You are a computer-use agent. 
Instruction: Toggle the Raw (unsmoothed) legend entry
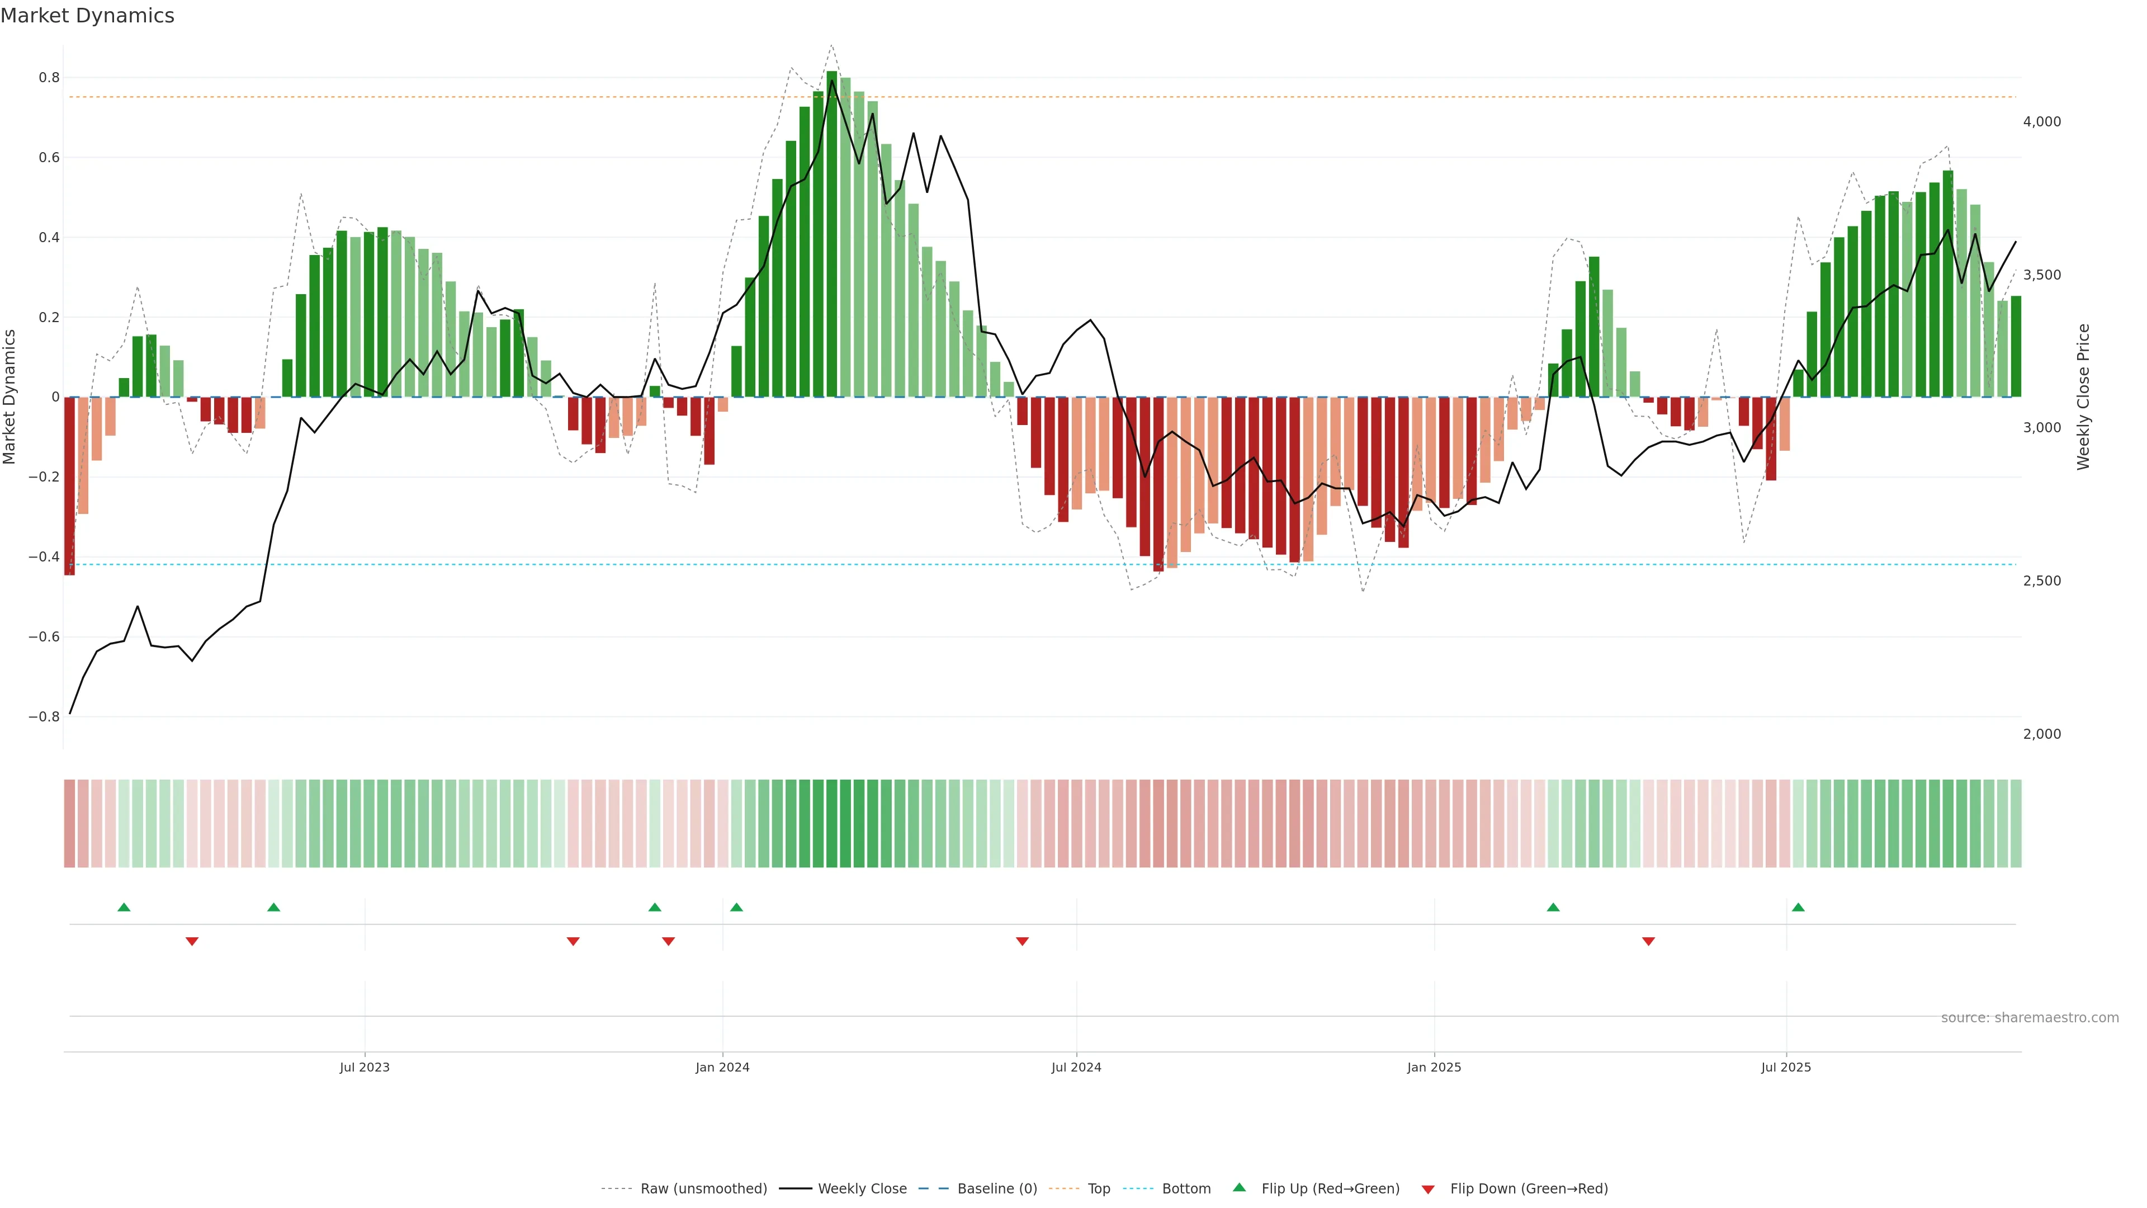tap(703, 1189)
